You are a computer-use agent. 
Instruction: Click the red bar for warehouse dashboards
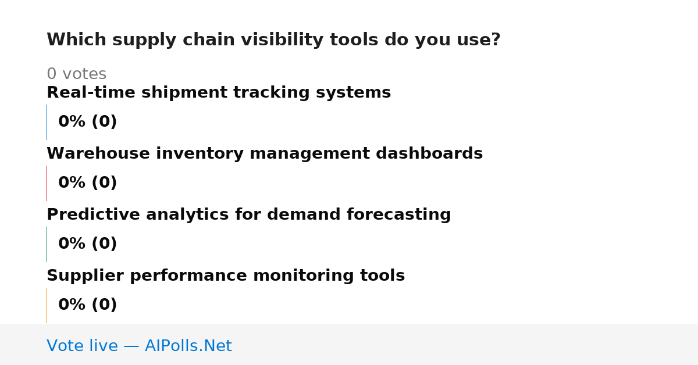click(47, 183)
